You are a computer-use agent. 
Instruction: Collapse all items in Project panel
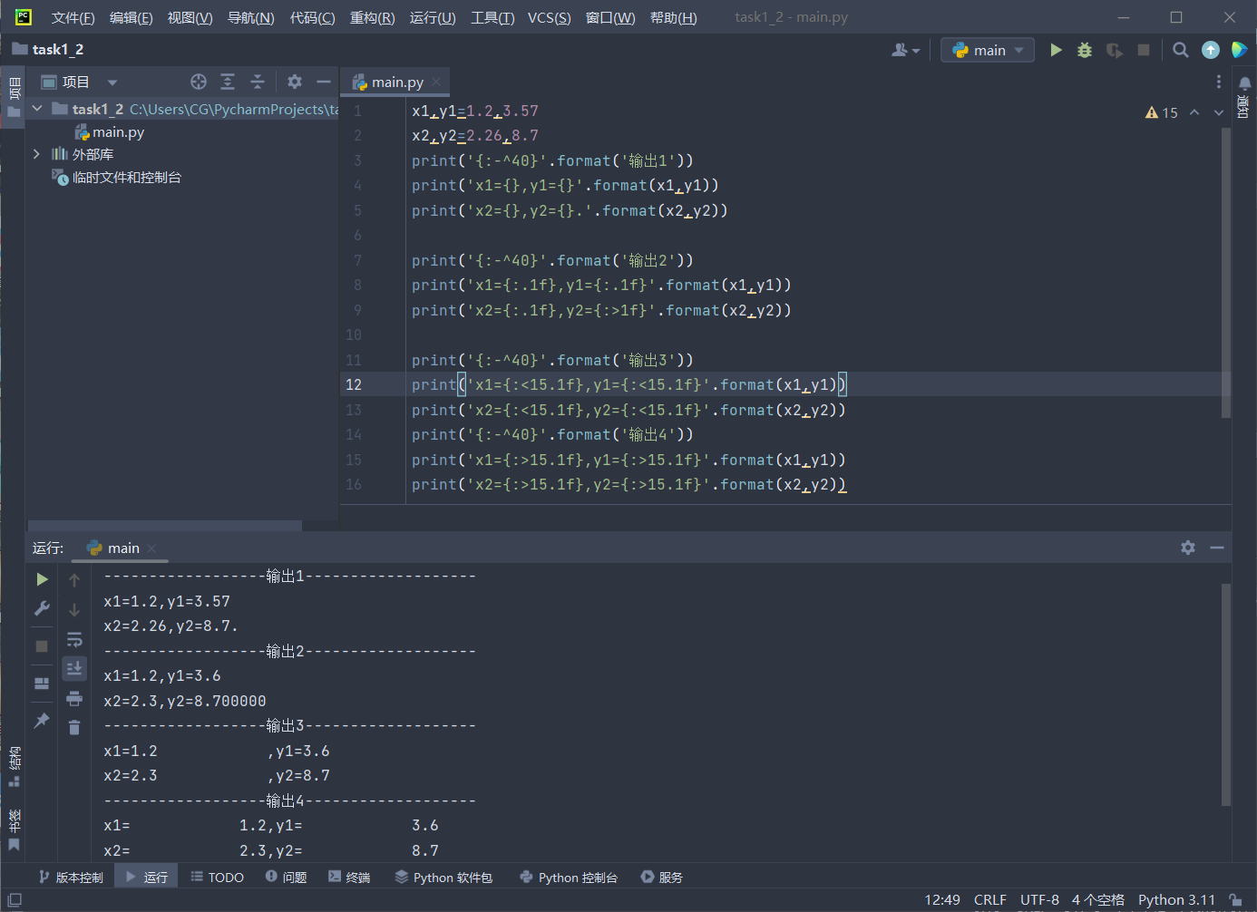point(258,82)
